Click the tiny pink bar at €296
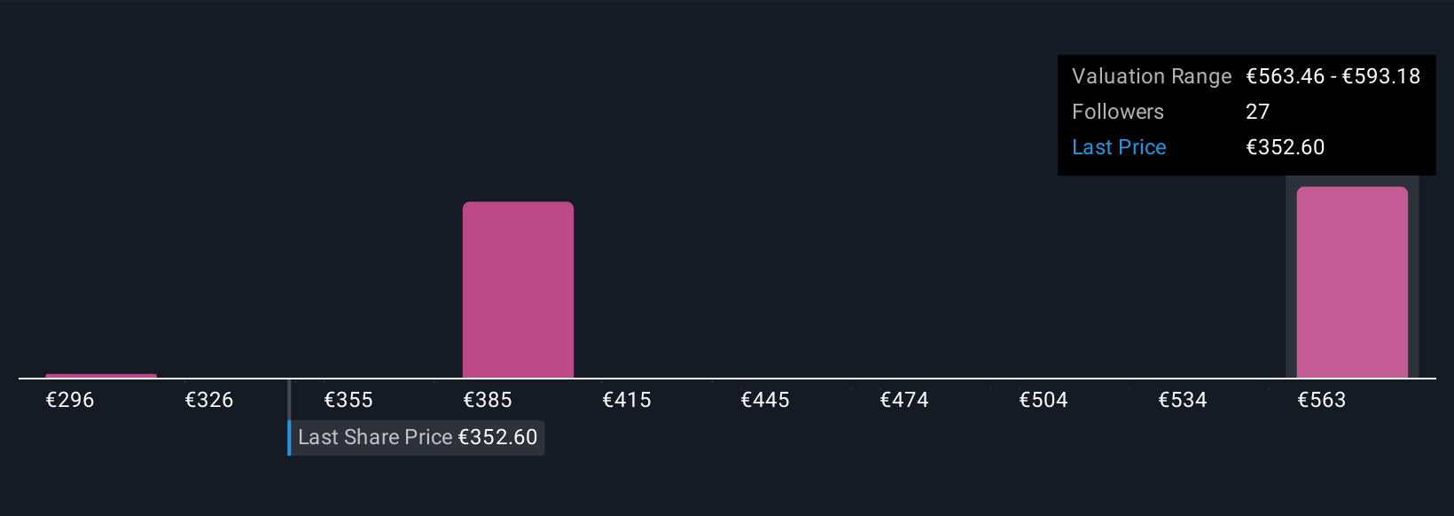The width and height of the screenshot is (1454, 516). (101, 376)
